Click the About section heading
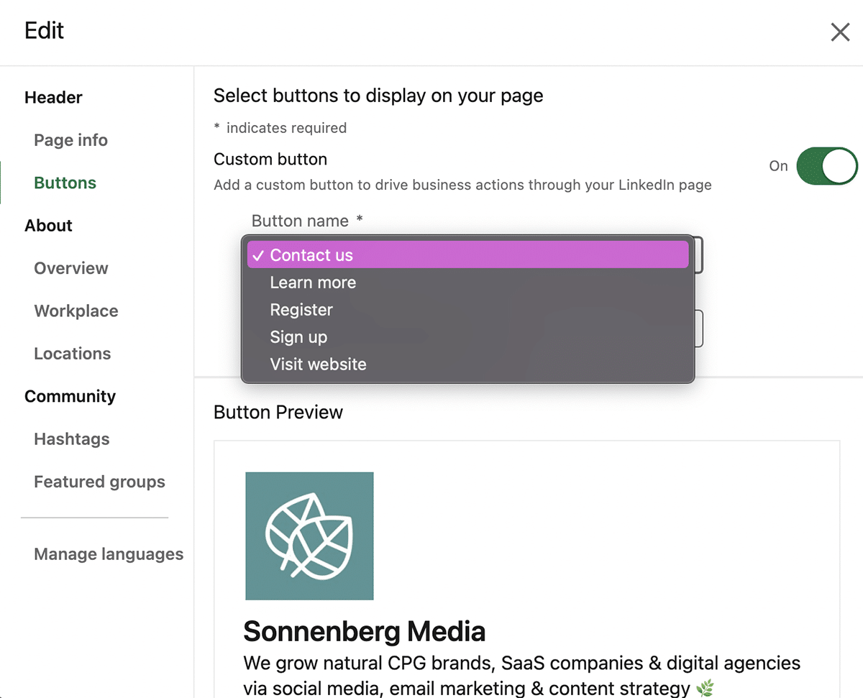 (x=48, y=226)
